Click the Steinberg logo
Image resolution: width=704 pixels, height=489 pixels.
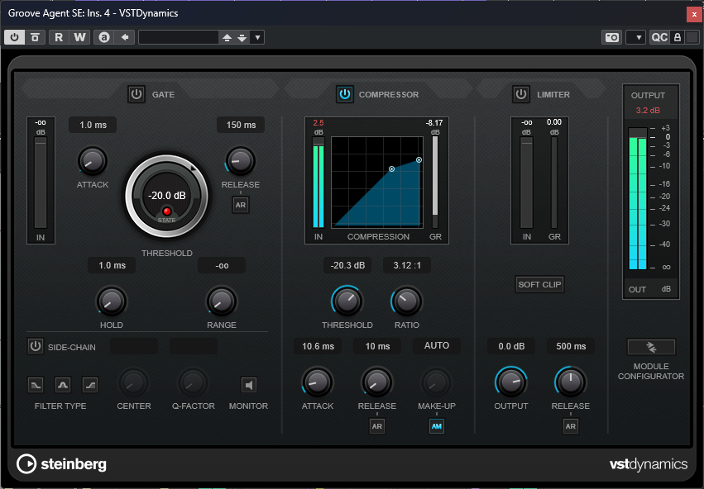(61, 464)
